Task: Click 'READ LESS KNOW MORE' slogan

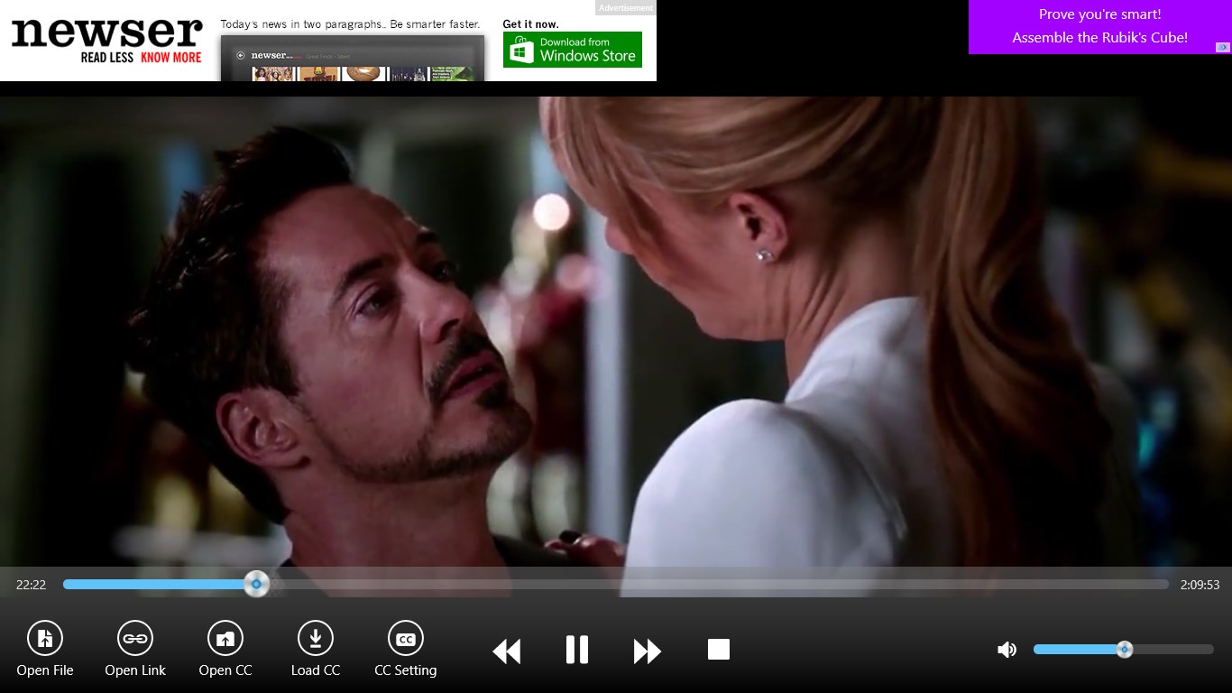Action: point(142,58)
